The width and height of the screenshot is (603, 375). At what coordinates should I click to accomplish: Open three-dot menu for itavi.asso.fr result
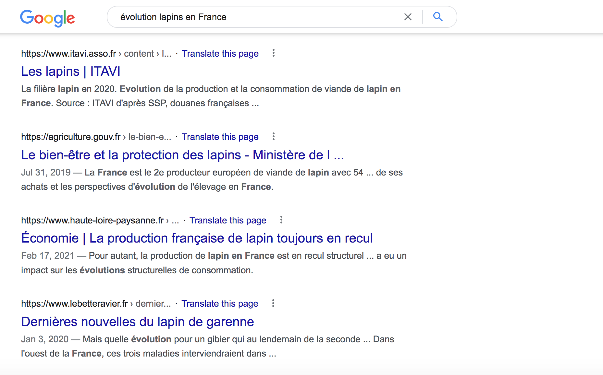click(274, 53)
